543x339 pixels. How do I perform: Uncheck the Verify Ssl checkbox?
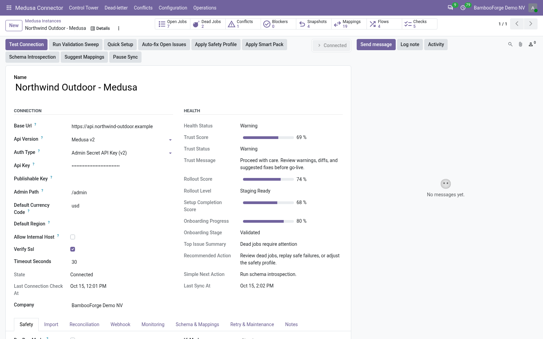click(73, 249)
